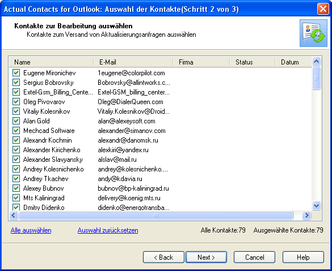332x271 pixels.
Task: Sort the list by E-Mail column header
Action: coord(133,62)
